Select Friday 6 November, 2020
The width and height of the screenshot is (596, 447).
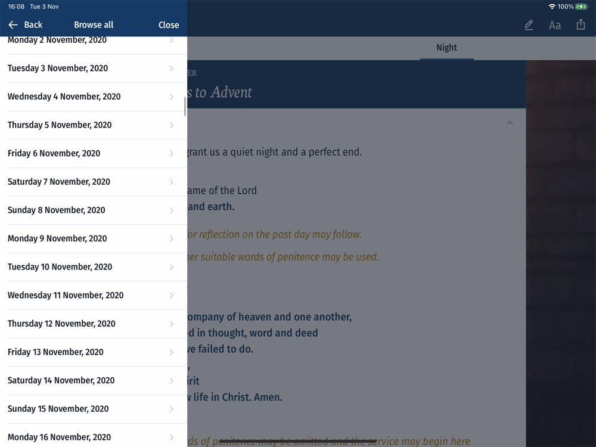coord(94,154)
